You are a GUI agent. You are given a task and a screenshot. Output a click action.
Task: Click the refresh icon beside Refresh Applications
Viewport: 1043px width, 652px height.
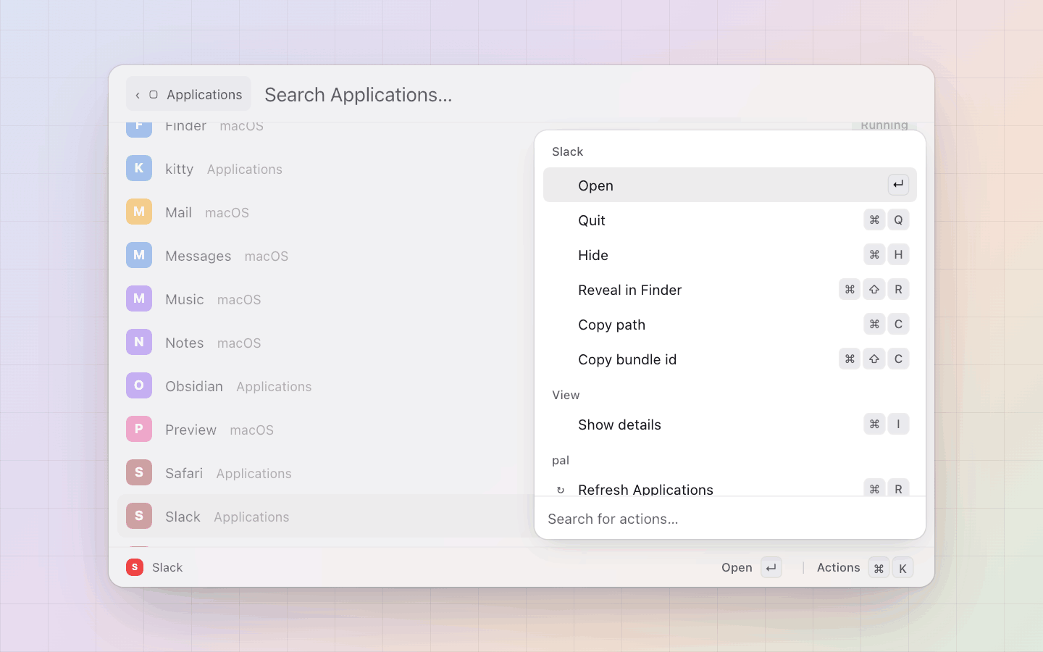[561, 490]
